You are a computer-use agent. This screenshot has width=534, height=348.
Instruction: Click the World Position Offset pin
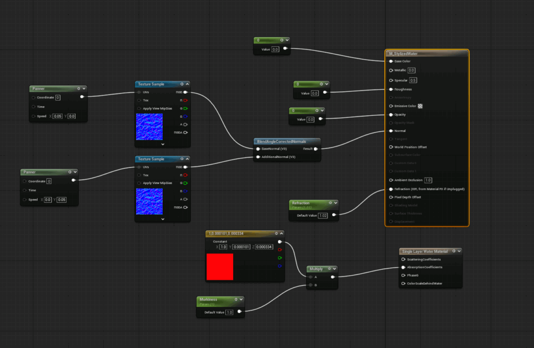coord(391,147)
